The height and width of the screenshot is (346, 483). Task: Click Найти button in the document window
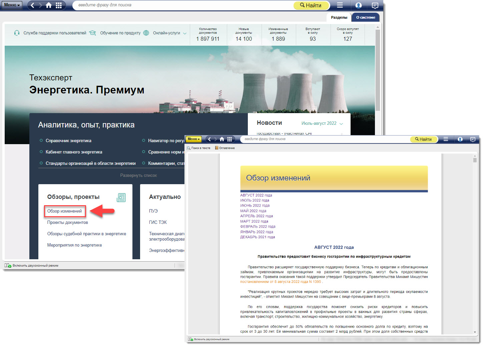[424, 139]
